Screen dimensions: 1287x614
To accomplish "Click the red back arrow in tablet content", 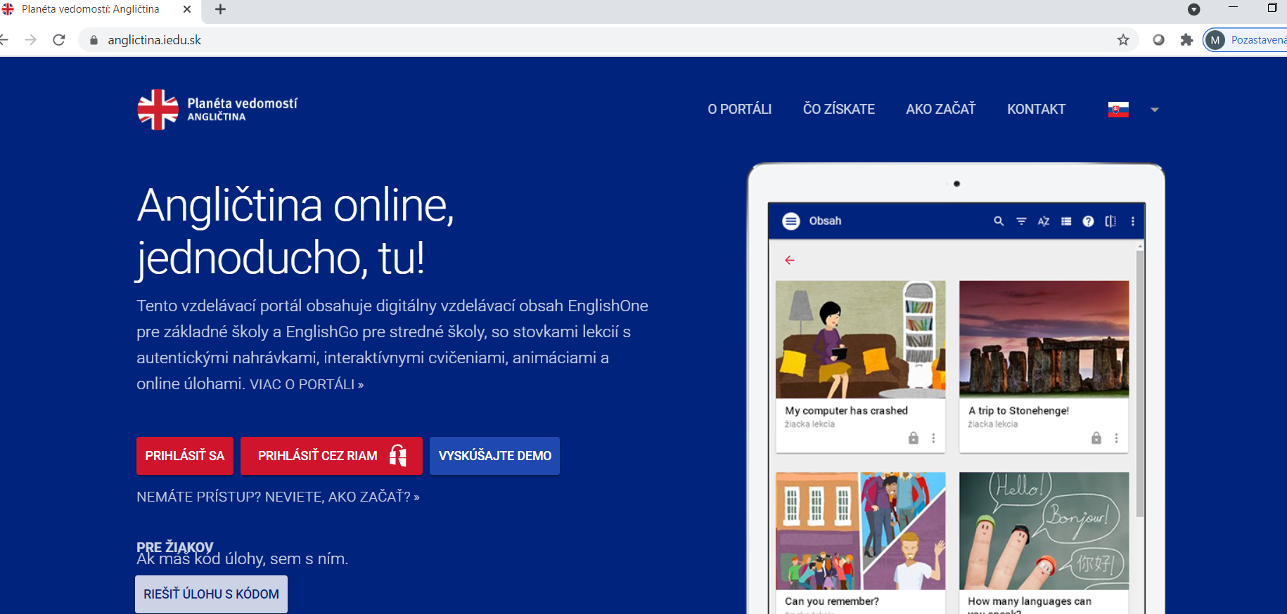I will (x=790, y=260).
